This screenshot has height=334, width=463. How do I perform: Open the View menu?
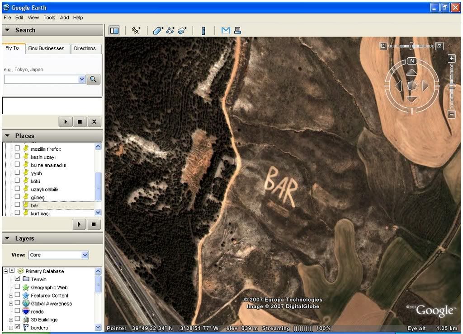pyautogui.click(x=33, y=18)
